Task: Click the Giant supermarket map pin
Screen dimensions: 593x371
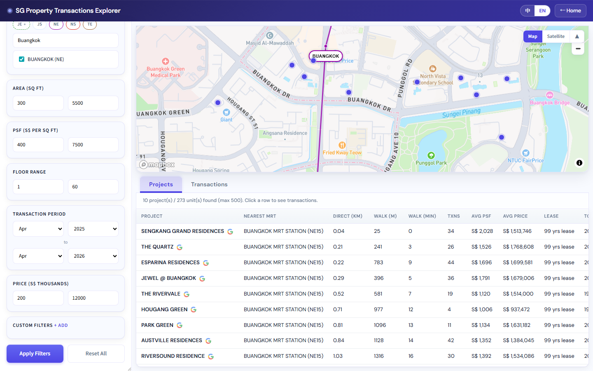Action: point(226,112)
